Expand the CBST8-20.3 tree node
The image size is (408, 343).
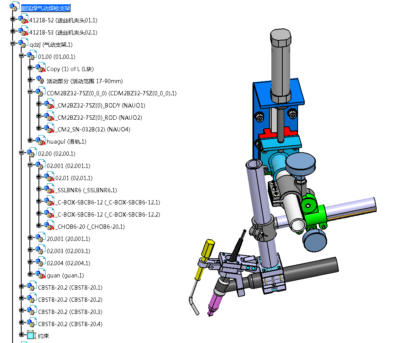coord(21,310)
